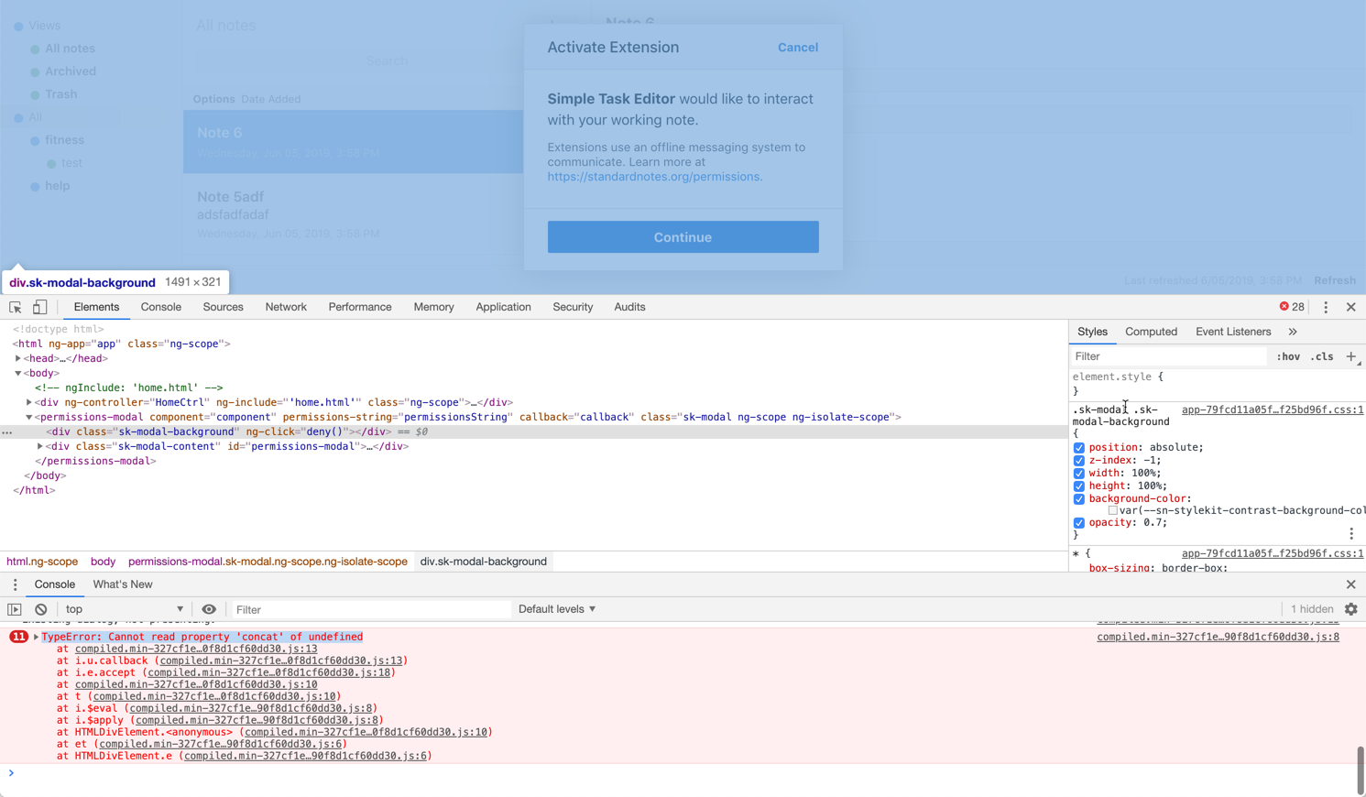
Task: Open i.u.callback compiled.min js:13 link
Action: (x=281, y=661)
